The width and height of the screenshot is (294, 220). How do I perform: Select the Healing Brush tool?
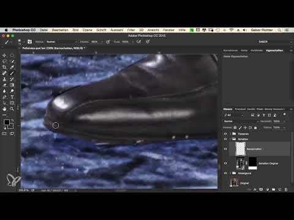point(4,73)
